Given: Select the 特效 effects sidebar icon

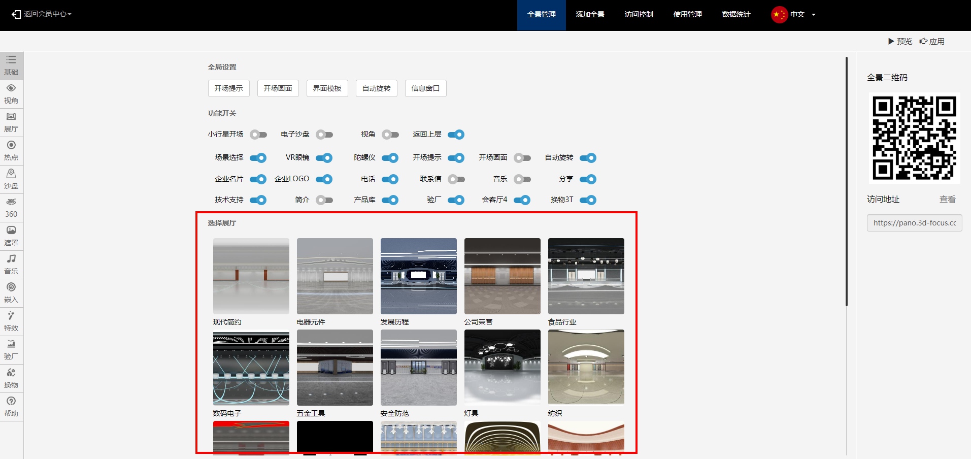Looking at the screenshot, I should point(11,321).
